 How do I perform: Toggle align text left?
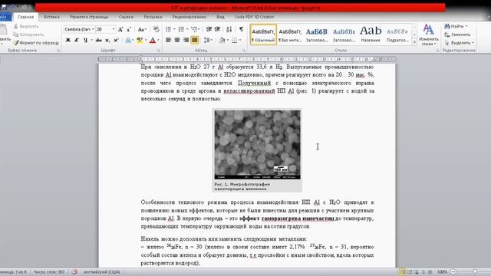tap(169, 40)
